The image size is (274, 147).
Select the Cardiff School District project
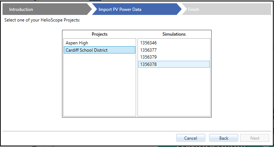tap(86, 50)
